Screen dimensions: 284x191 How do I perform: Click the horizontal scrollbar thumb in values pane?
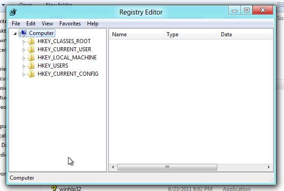[167, 167]
